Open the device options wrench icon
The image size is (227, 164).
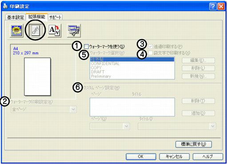point(74,31)
